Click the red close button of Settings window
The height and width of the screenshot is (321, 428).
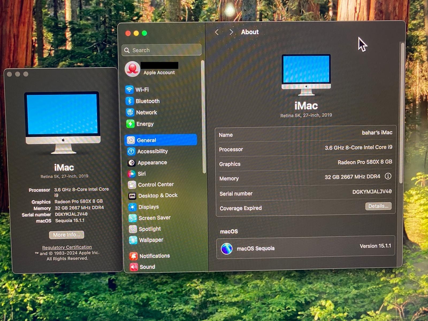tap(128, 33)
